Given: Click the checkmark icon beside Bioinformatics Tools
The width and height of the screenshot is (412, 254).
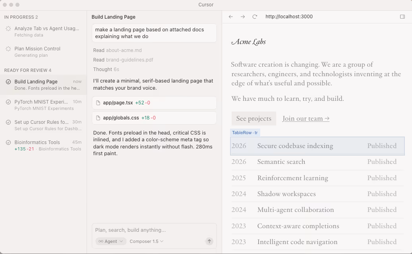Looking at the screenshot, I should (x=8, y=142).
